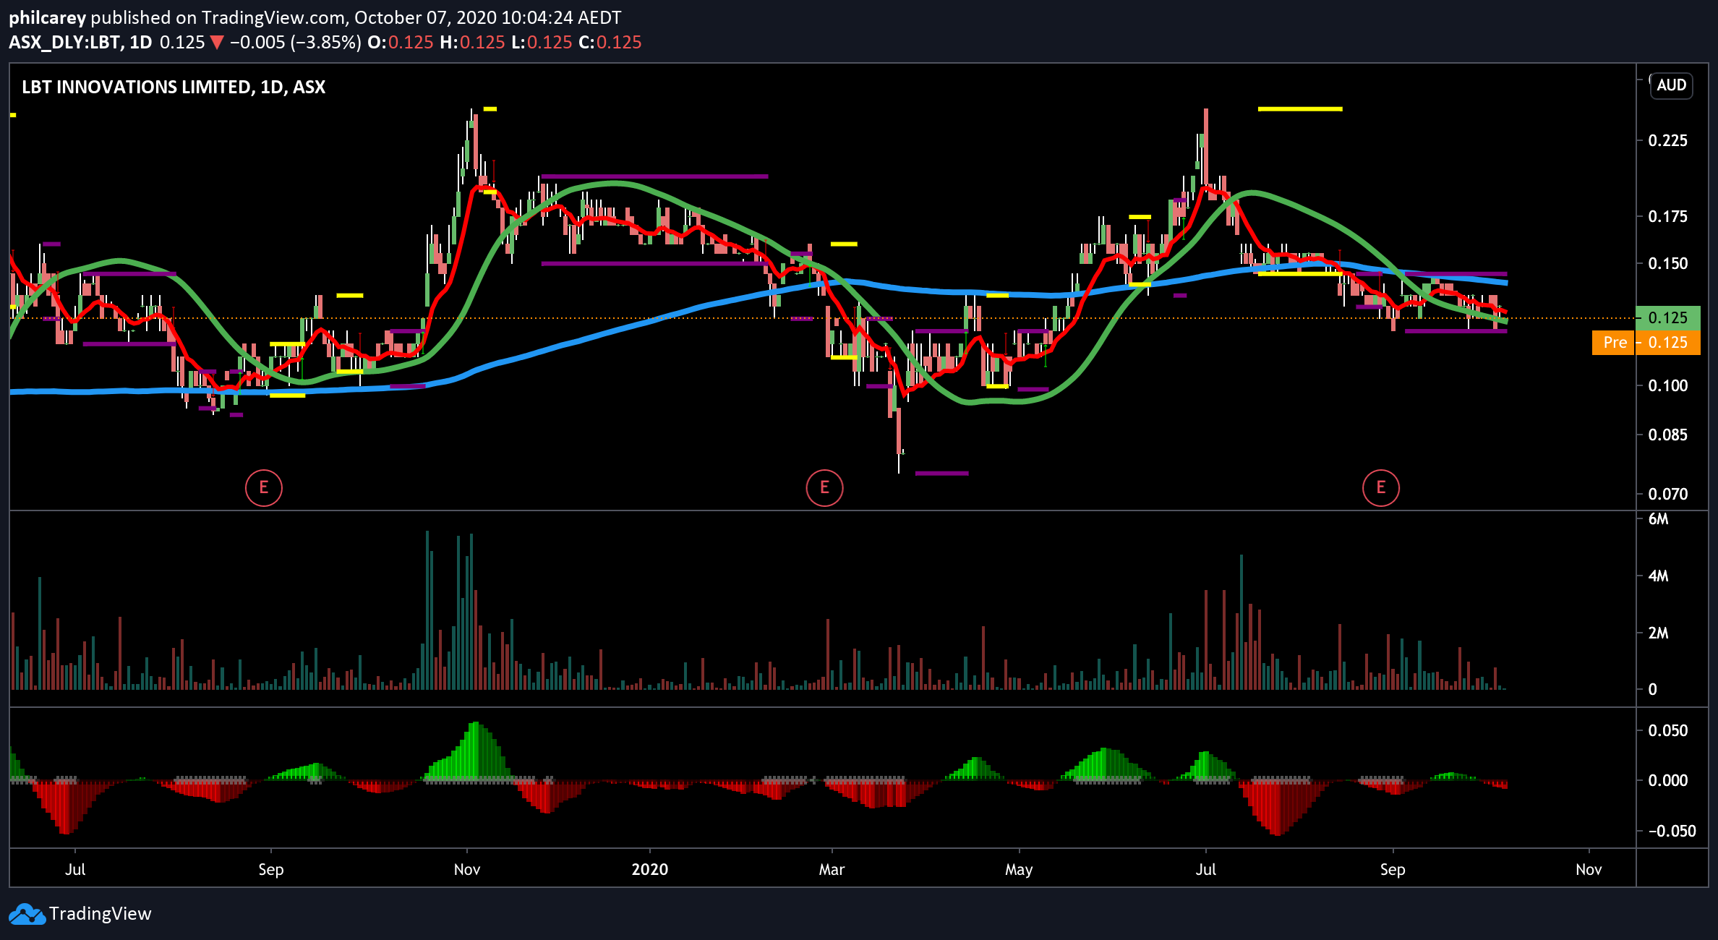1718x940 pixels.
Task: Click the LBT INNOVATIONS LIMITED chart title
Action: click(174, 87)
